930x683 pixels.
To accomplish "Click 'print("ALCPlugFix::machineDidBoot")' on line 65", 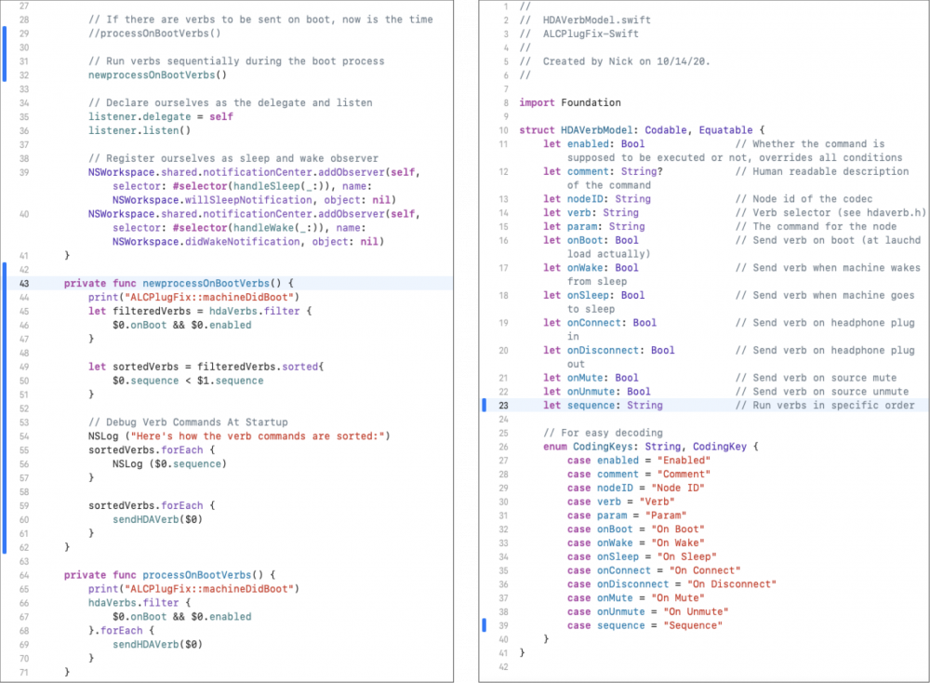I will [x=194, y=589].
